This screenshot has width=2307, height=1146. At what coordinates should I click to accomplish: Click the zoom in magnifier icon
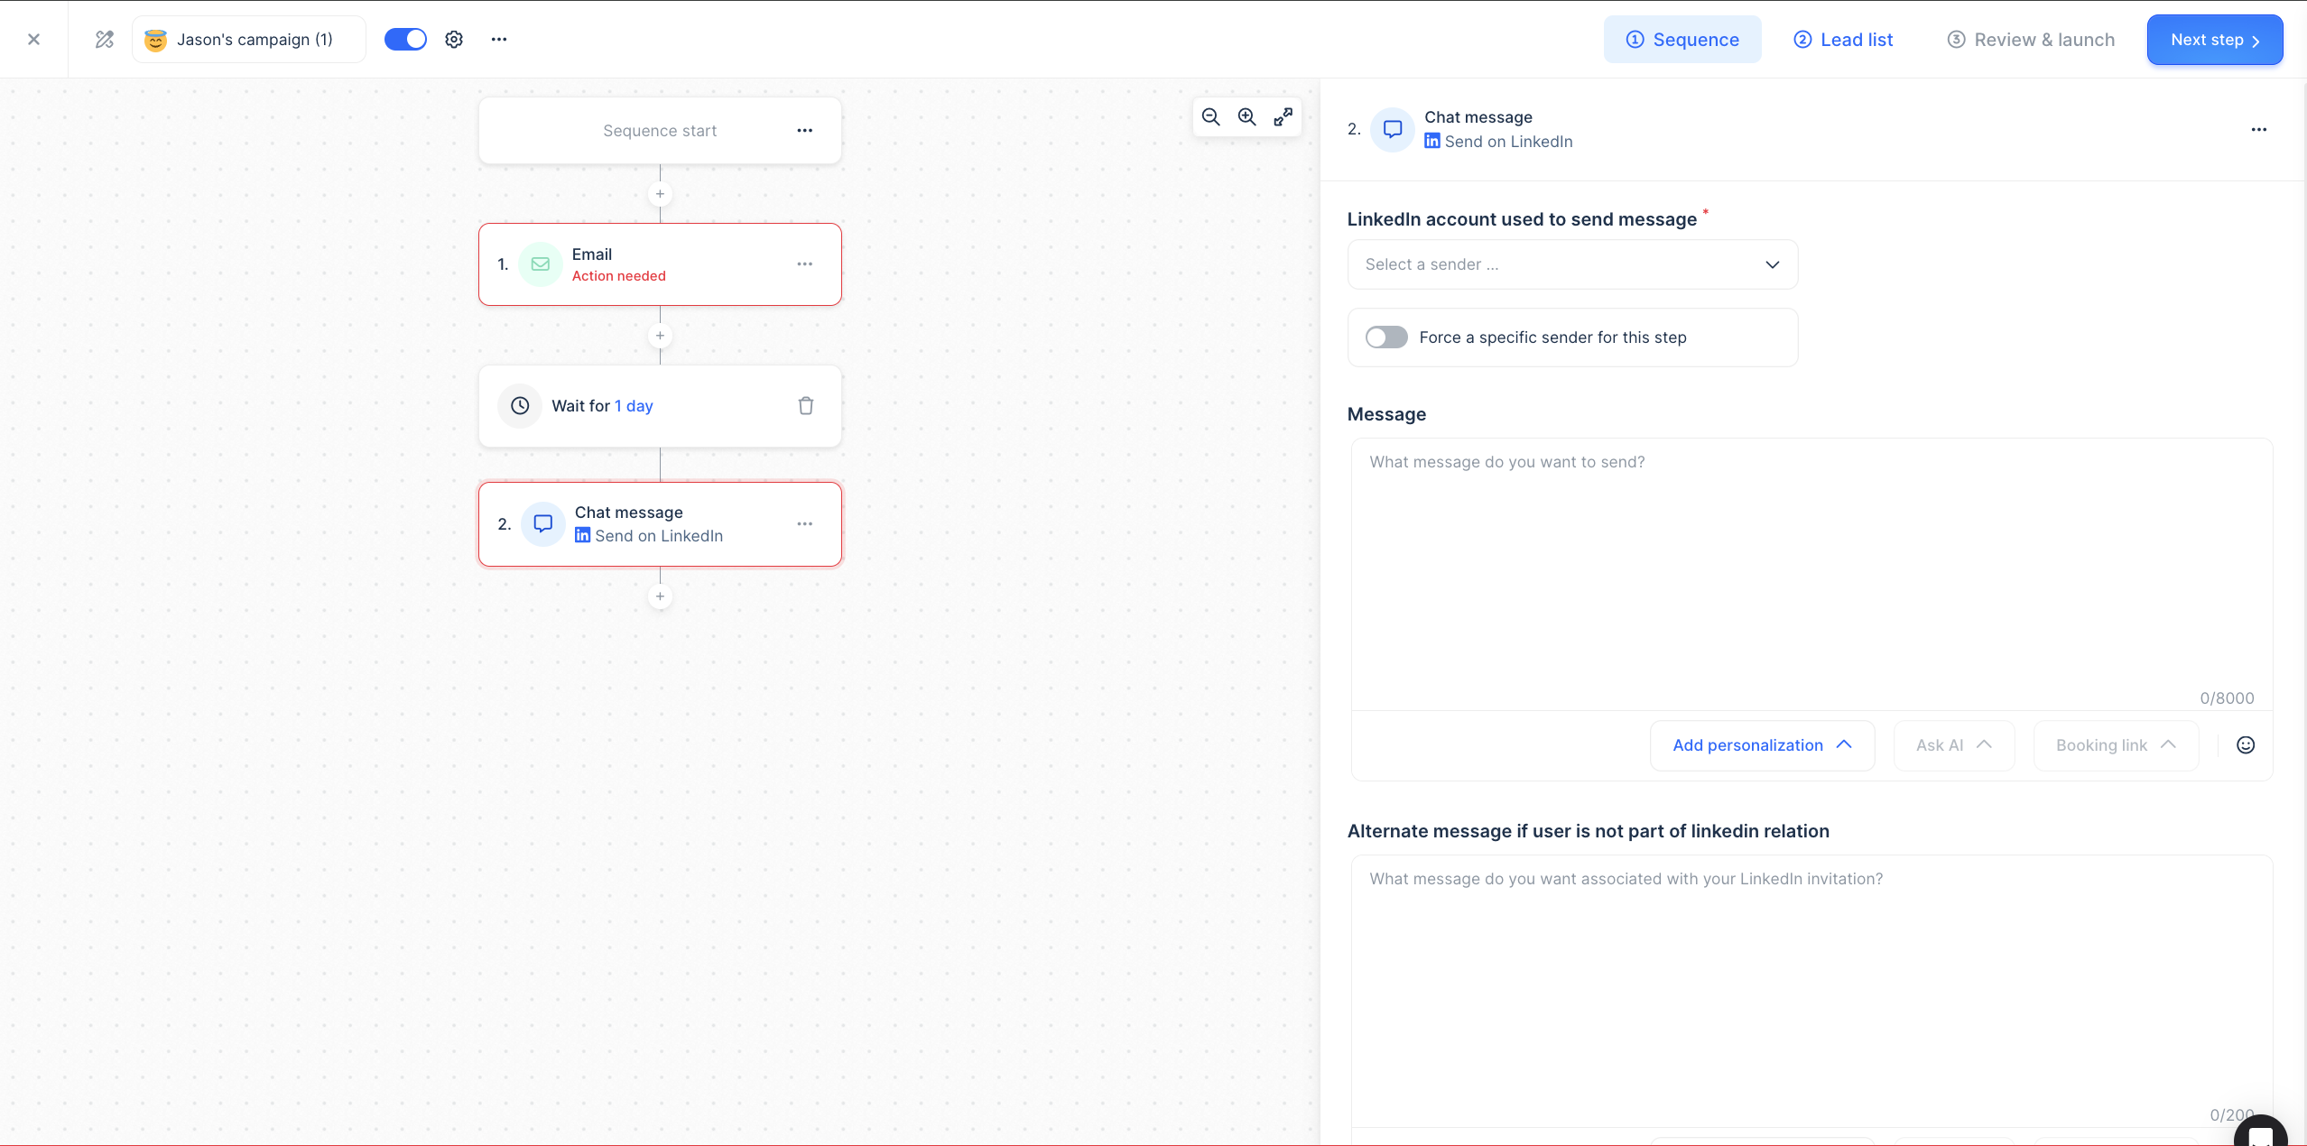[1246, 117]
